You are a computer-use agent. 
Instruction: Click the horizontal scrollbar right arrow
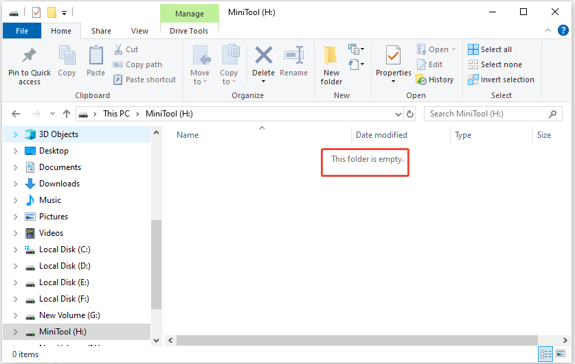(565, 340)
